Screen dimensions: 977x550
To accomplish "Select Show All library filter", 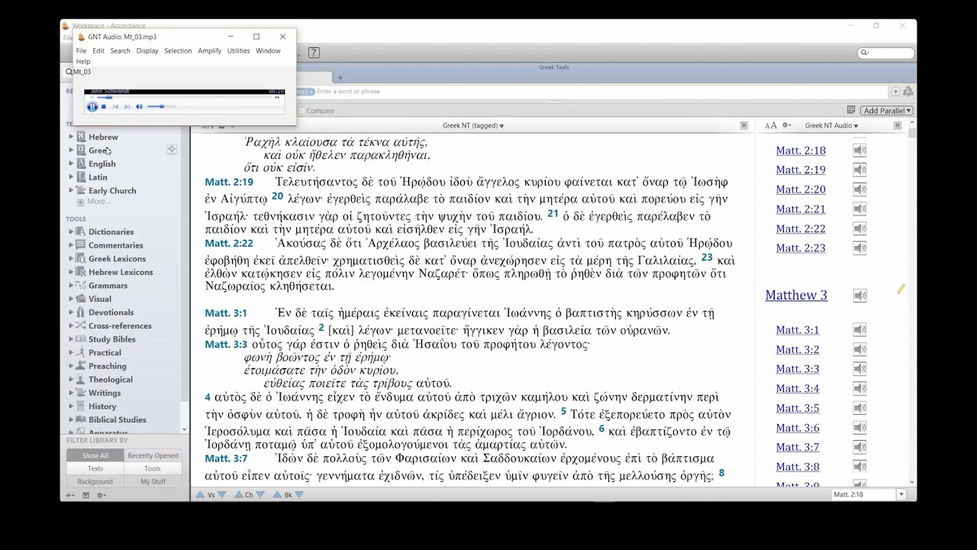I will pyautogui.click(x=95, y=455).
